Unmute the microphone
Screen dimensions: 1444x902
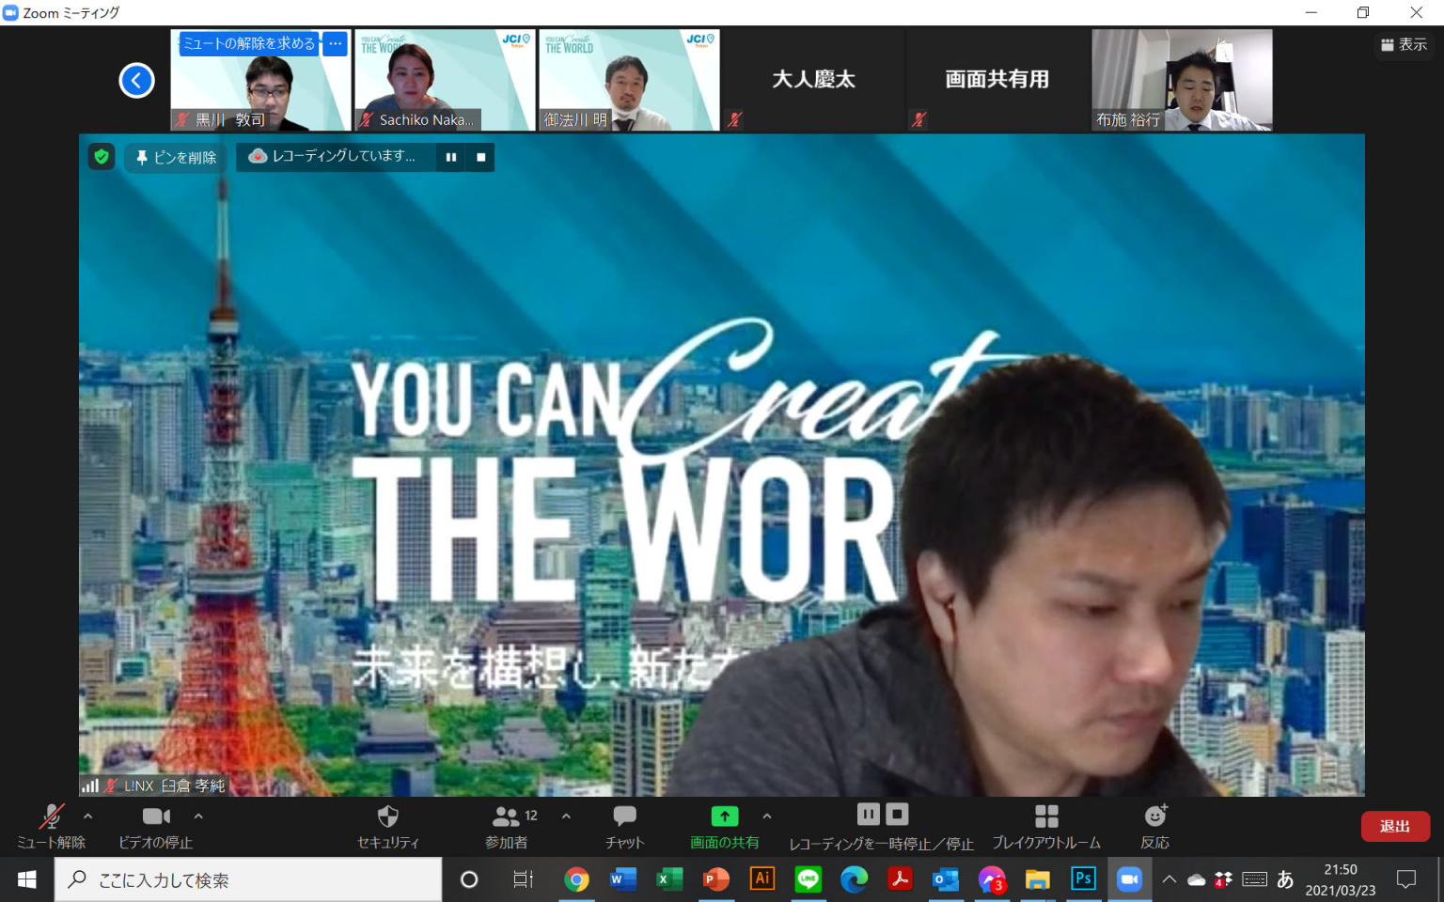(x=51, y=826)
